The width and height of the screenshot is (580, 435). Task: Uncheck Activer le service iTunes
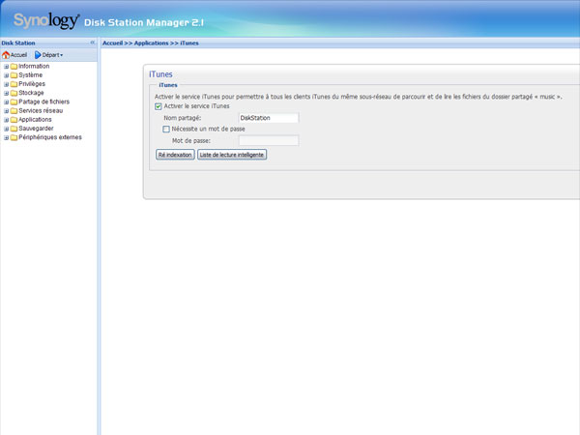(x=159, y=106)
